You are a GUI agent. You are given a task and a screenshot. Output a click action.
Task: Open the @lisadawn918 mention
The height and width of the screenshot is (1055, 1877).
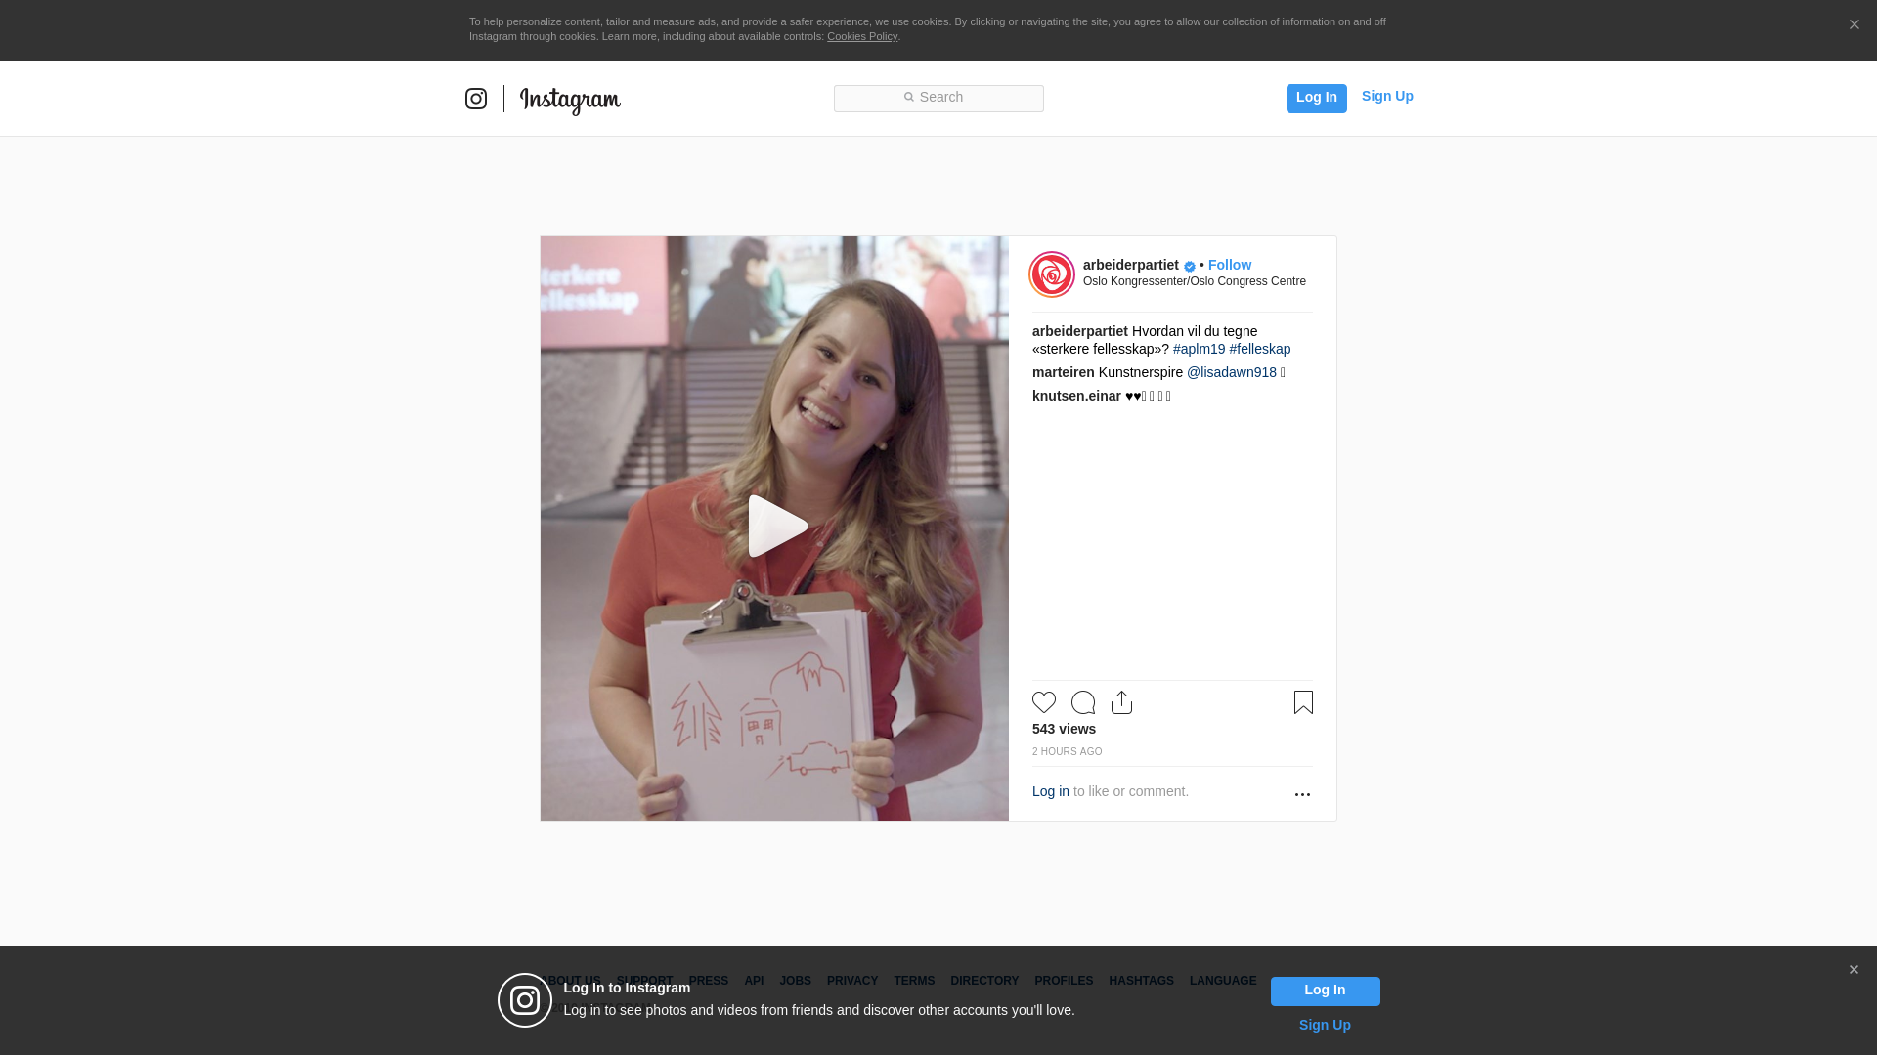click(x=1231, y=372)
